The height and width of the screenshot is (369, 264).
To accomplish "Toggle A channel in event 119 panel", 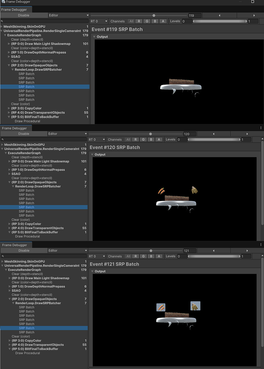I will (163, 21).
